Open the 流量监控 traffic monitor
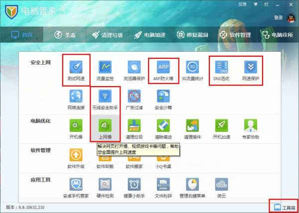299x213 pixels. 105,70
